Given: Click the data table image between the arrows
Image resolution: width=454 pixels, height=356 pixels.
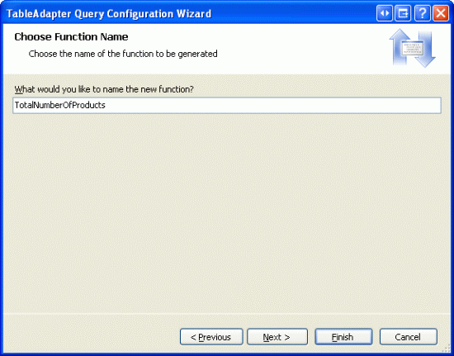Looking at the screenshot, I should pyautogui.click(x=413, y=48).
